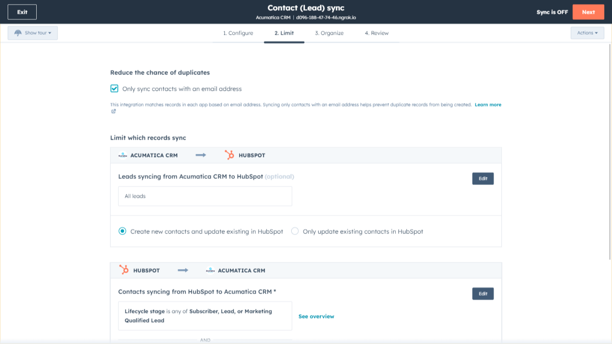Edit the HubSpot to Acumatica contacts filter

(482, 294)
